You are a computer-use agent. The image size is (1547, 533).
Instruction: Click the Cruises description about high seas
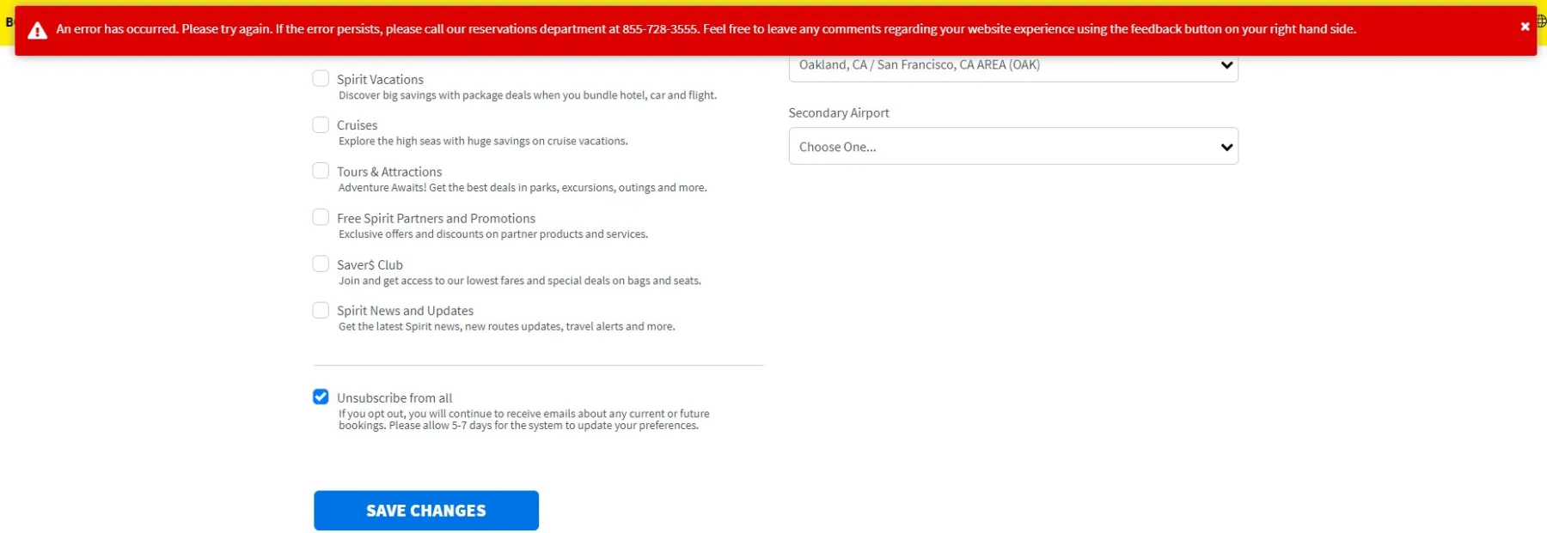tap(482, 142)
